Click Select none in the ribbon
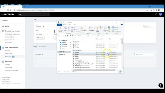 pyautogui.click(x=116, y=29)
